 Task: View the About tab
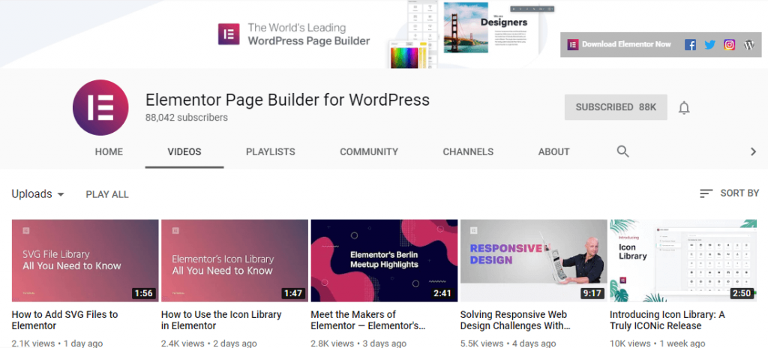553,152
